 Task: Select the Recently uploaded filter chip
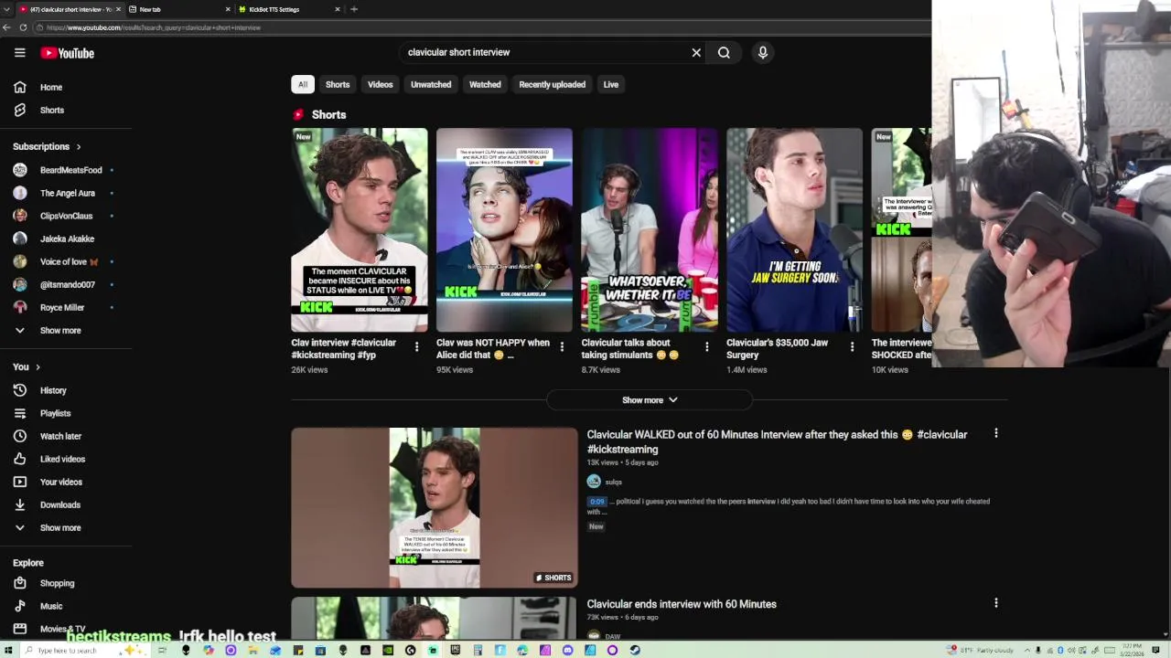coord(553,84)
